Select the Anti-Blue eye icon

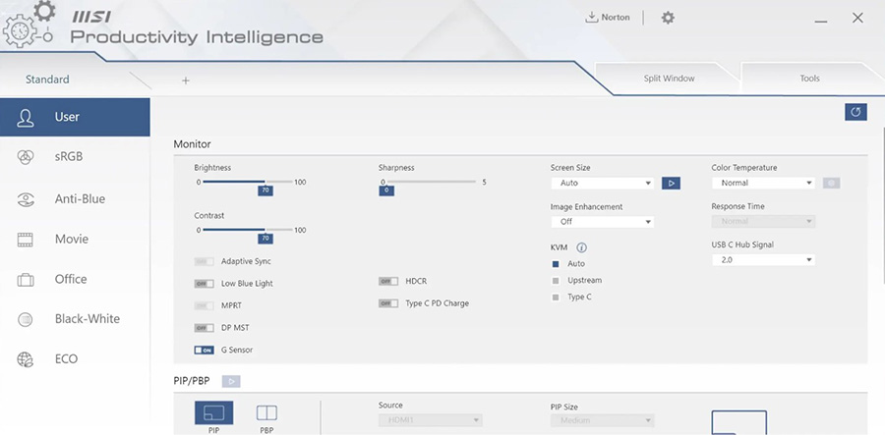pos(26,199)
